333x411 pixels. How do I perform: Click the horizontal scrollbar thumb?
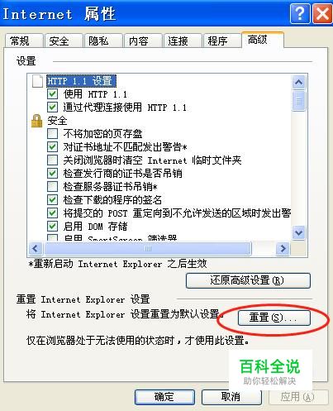click(x=148, y=249)
